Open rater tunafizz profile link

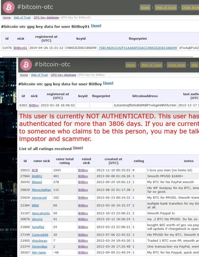click(x=38, y=227)
